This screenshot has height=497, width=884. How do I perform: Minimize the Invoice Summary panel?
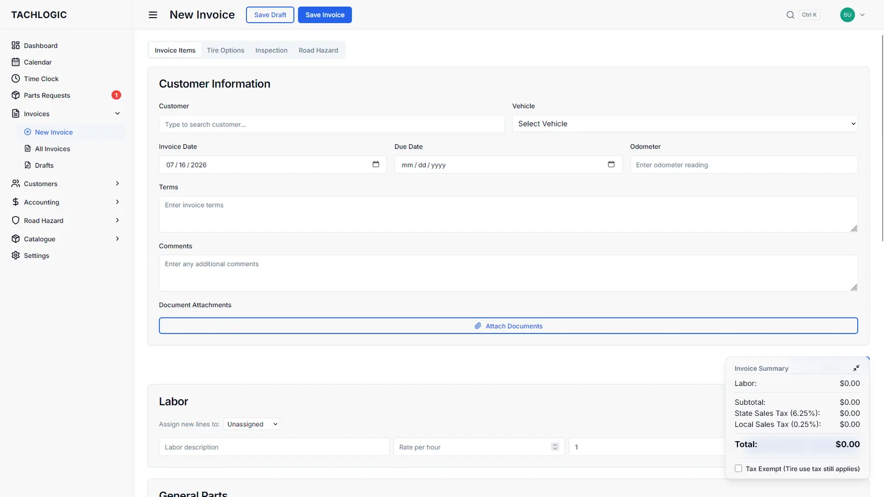coord(856,368)
